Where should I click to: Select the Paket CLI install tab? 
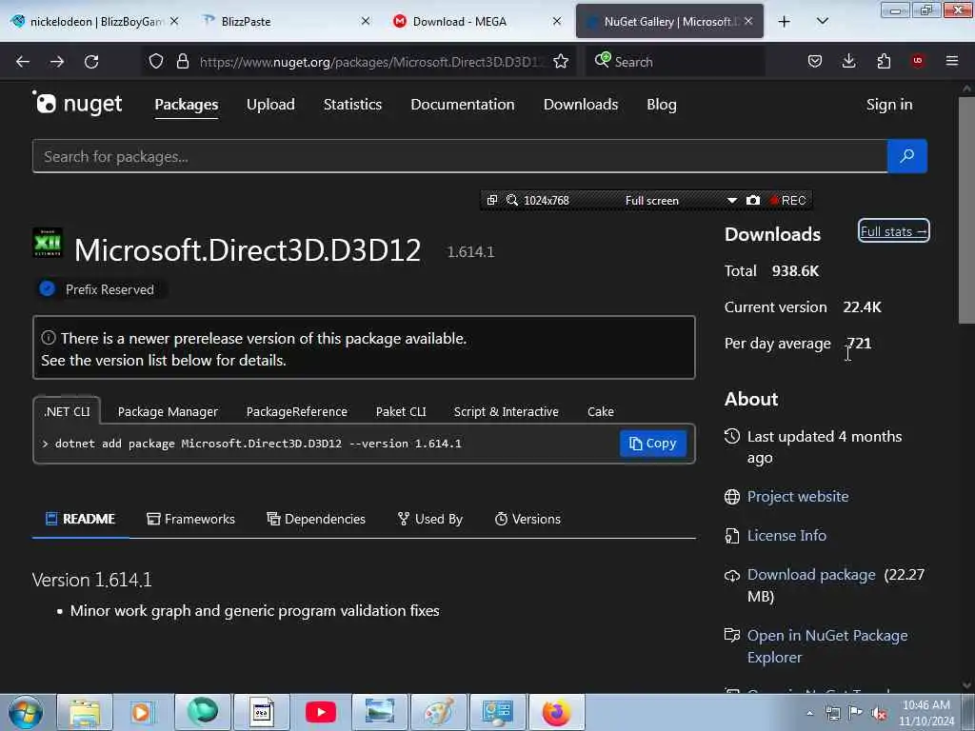coord(401,411)
